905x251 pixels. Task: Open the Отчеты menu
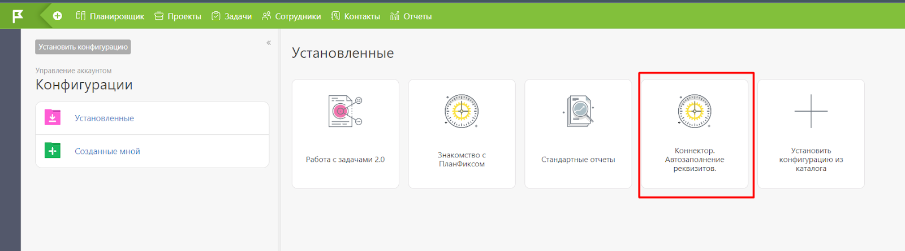(417, 16)
